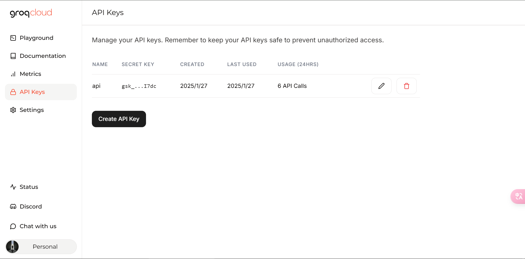Click the Documentation book icon
Viewport: 525px width, 259px height.
[13, 56]
